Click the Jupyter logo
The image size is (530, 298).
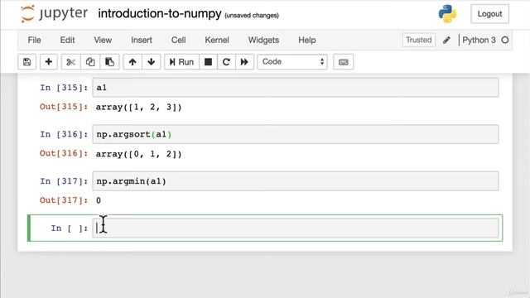click(54, 14)
